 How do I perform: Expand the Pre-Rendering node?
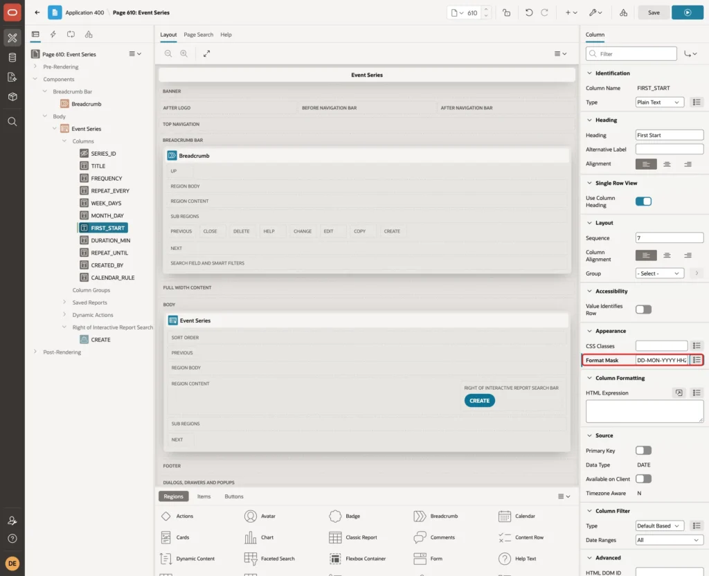coord(35,66)
